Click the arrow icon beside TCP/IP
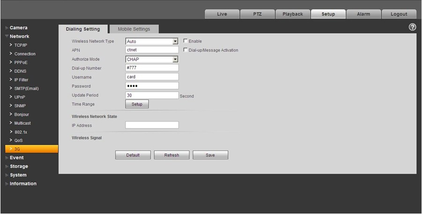This screenshot has width=422, height=214. click(x=11, y=45)
